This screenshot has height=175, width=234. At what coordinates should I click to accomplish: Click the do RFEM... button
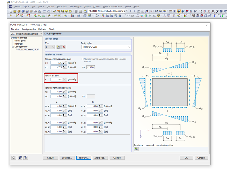click(x=84, y=158)
